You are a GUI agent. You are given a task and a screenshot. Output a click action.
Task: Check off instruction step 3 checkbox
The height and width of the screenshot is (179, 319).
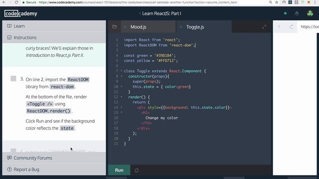(x=13, y=79)
